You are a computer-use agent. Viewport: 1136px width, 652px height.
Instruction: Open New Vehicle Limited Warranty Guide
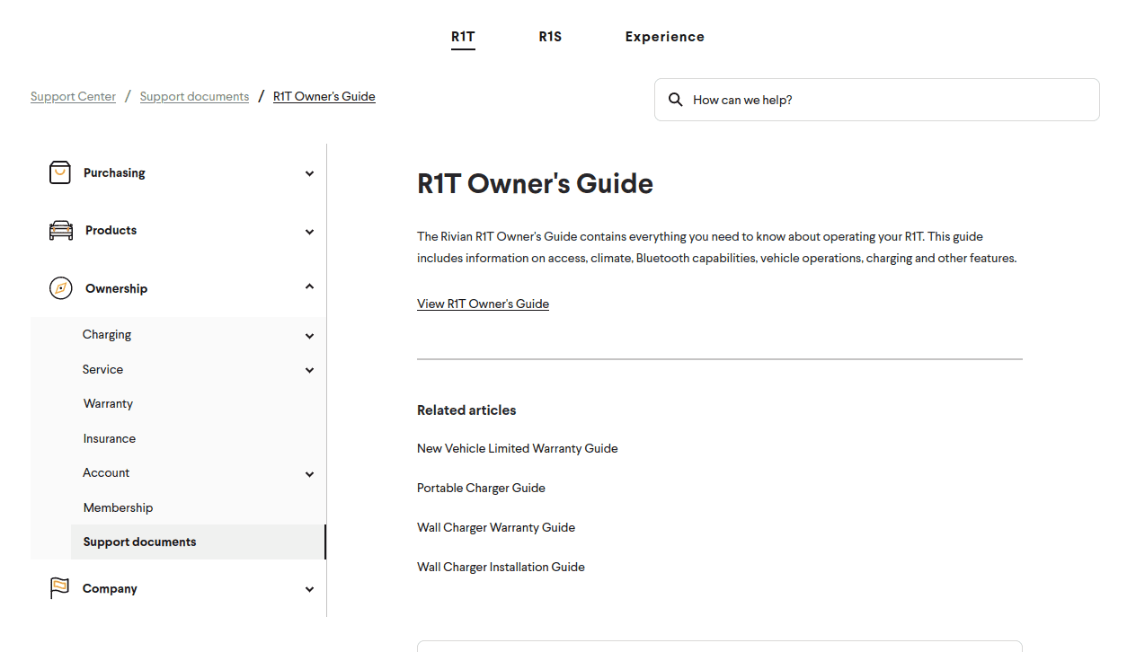pyautogui.click(x=518, y=448)
